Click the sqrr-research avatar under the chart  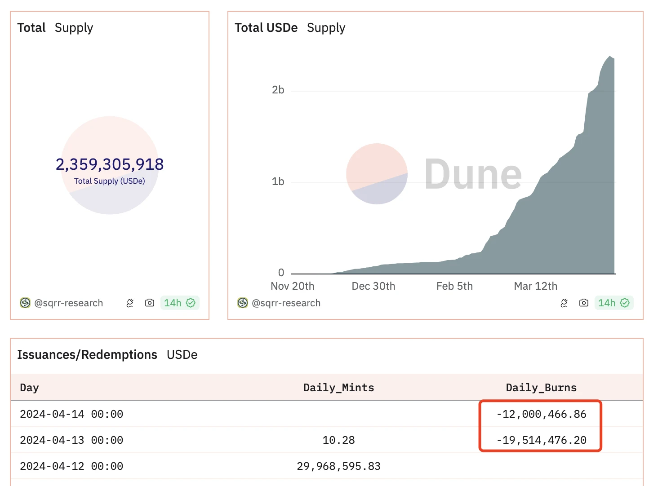(x=243, y=303)
